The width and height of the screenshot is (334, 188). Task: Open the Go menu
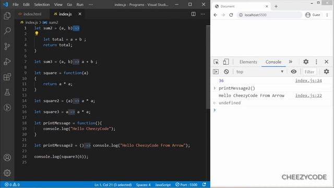[x=69, y=5]
